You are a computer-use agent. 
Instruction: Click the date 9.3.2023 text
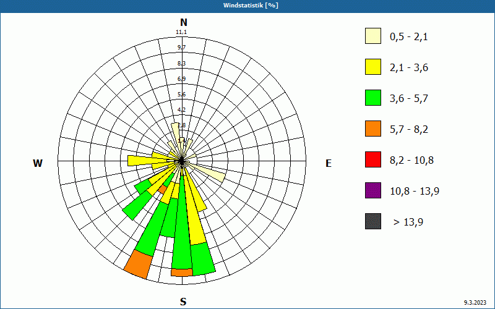475,303
